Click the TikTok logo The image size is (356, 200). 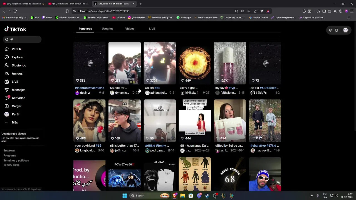[15, 29]
